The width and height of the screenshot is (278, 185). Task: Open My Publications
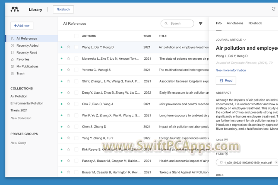point(27,66)
